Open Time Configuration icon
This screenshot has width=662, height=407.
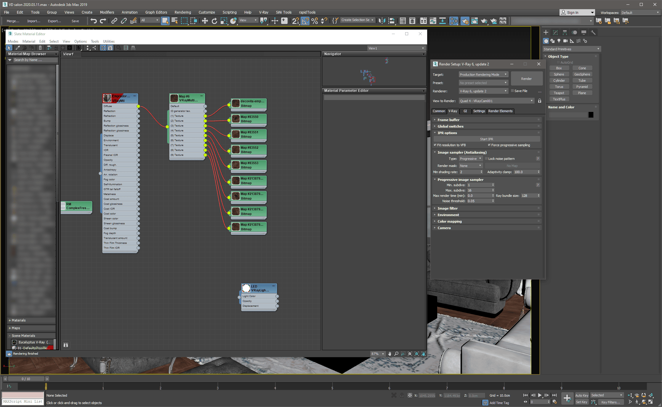click(555, 402)
